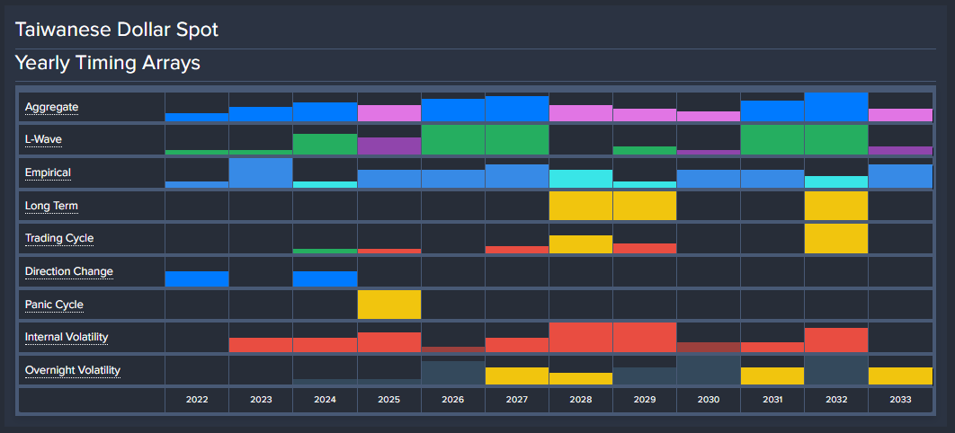Select the tall blue Empirical bar for 2023
955x433 pixels.
coord(261,172)
